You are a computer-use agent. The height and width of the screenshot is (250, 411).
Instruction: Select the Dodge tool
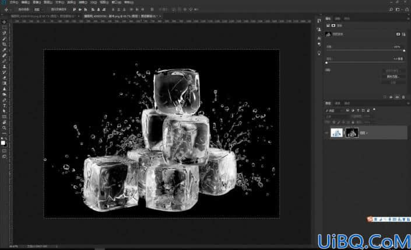point(4,94)
